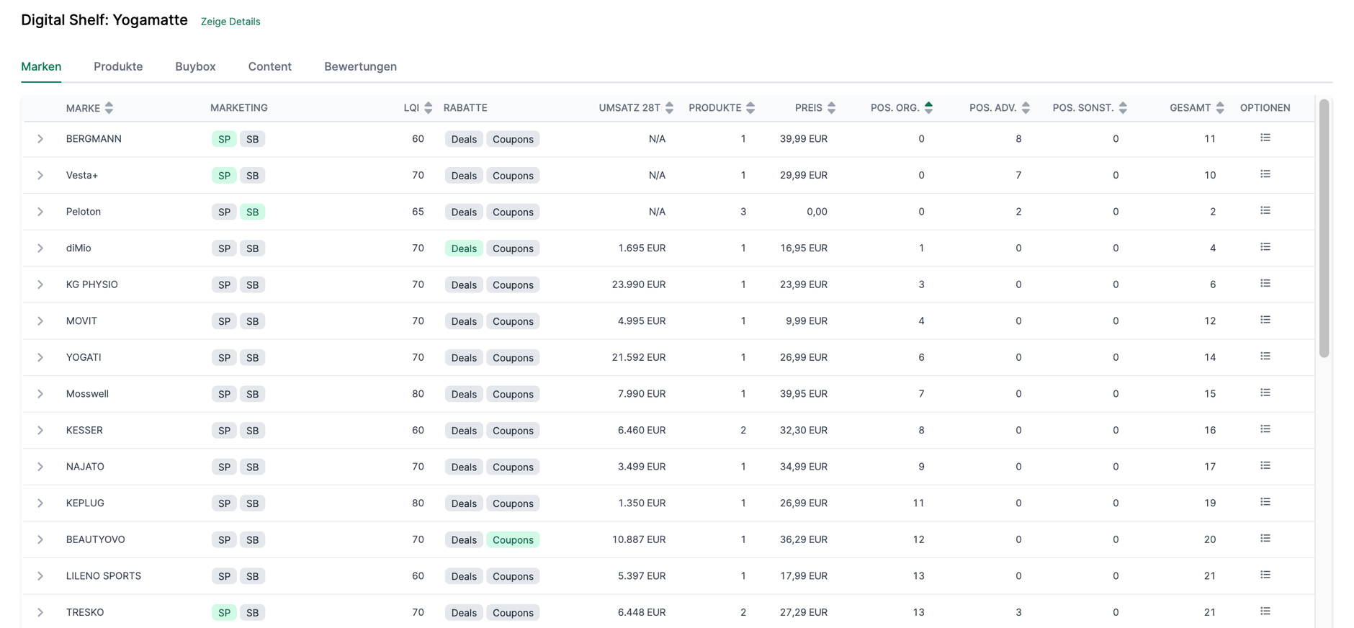Click the 9,99 EUR price of MOVIT

807,321
